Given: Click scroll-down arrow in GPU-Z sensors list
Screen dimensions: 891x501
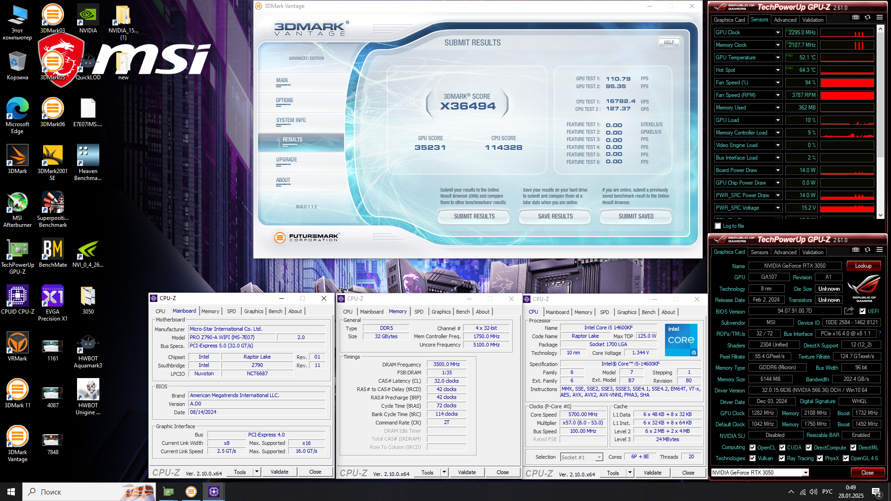Looking at the screenshot, I should [880, 215].
